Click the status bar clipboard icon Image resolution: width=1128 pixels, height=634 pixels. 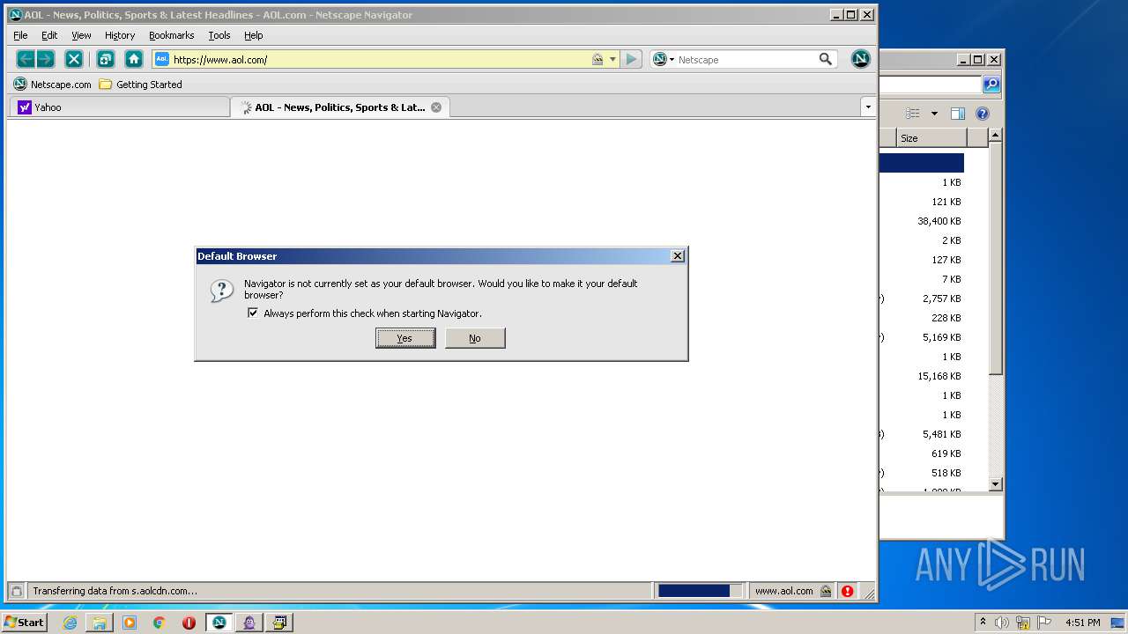tap(16, 591)
